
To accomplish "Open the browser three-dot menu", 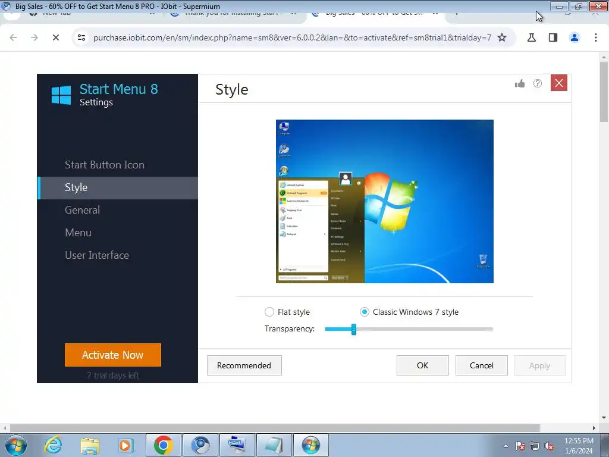I will click(x=596, y=37).
